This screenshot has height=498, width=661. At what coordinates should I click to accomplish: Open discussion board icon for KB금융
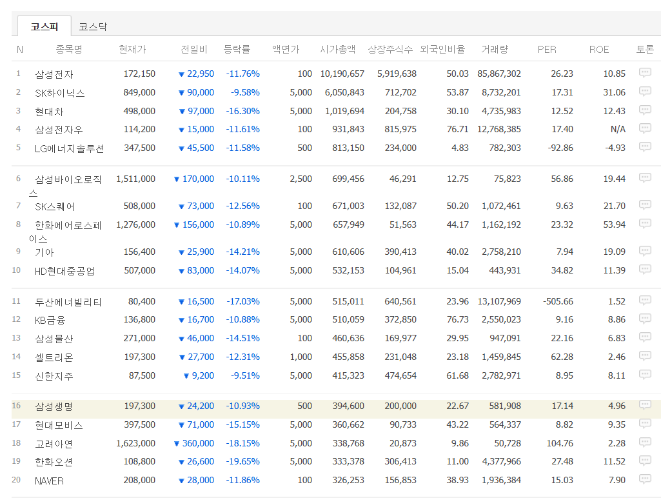pos(645,319)
